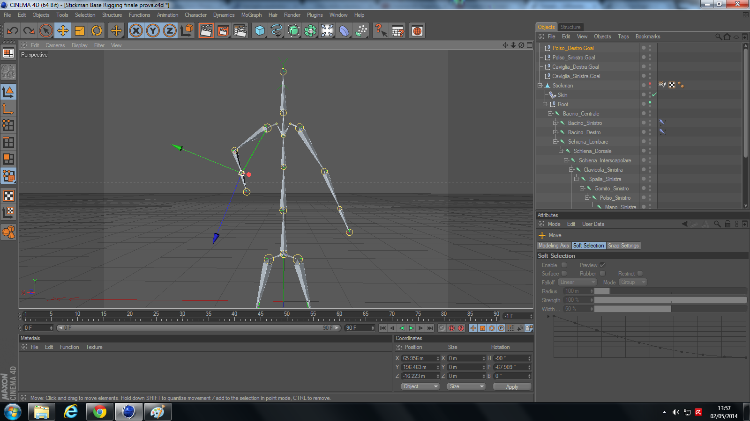Jump to end of animation
This screenshot has height=421, width=750.
(430, 328)
